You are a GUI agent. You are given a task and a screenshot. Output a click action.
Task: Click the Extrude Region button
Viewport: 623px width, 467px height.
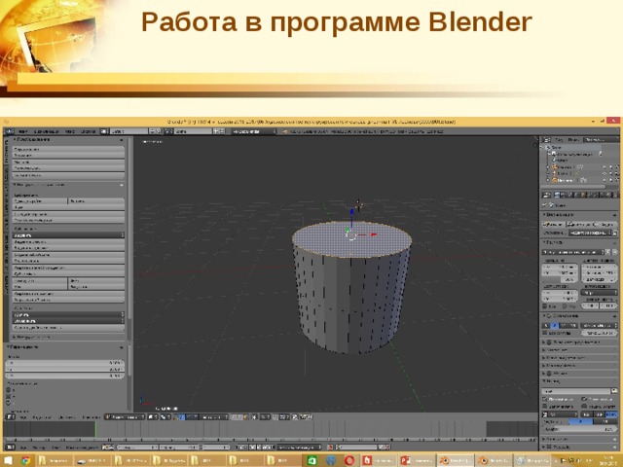click(x=68, y=241)
